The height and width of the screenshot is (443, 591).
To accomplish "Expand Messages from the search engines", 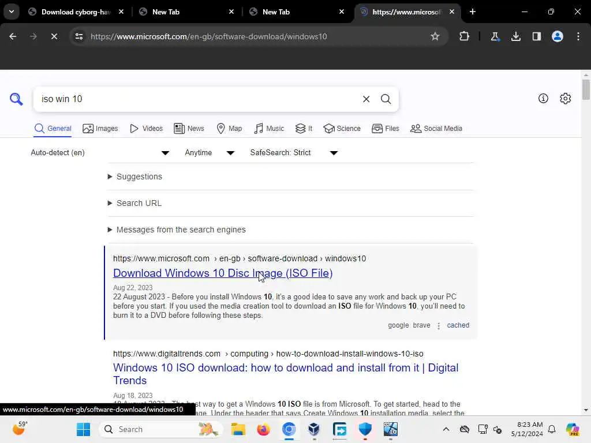I will [177, 230].
